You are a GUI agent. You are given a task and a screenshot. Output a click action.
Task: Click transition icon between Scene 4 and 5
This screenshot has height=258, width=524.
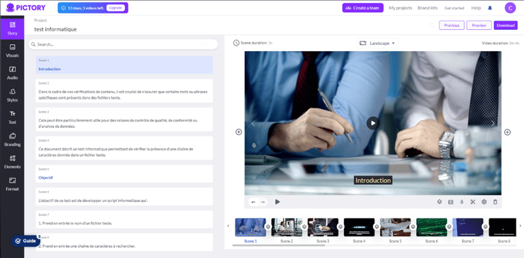tap(377, 227)
